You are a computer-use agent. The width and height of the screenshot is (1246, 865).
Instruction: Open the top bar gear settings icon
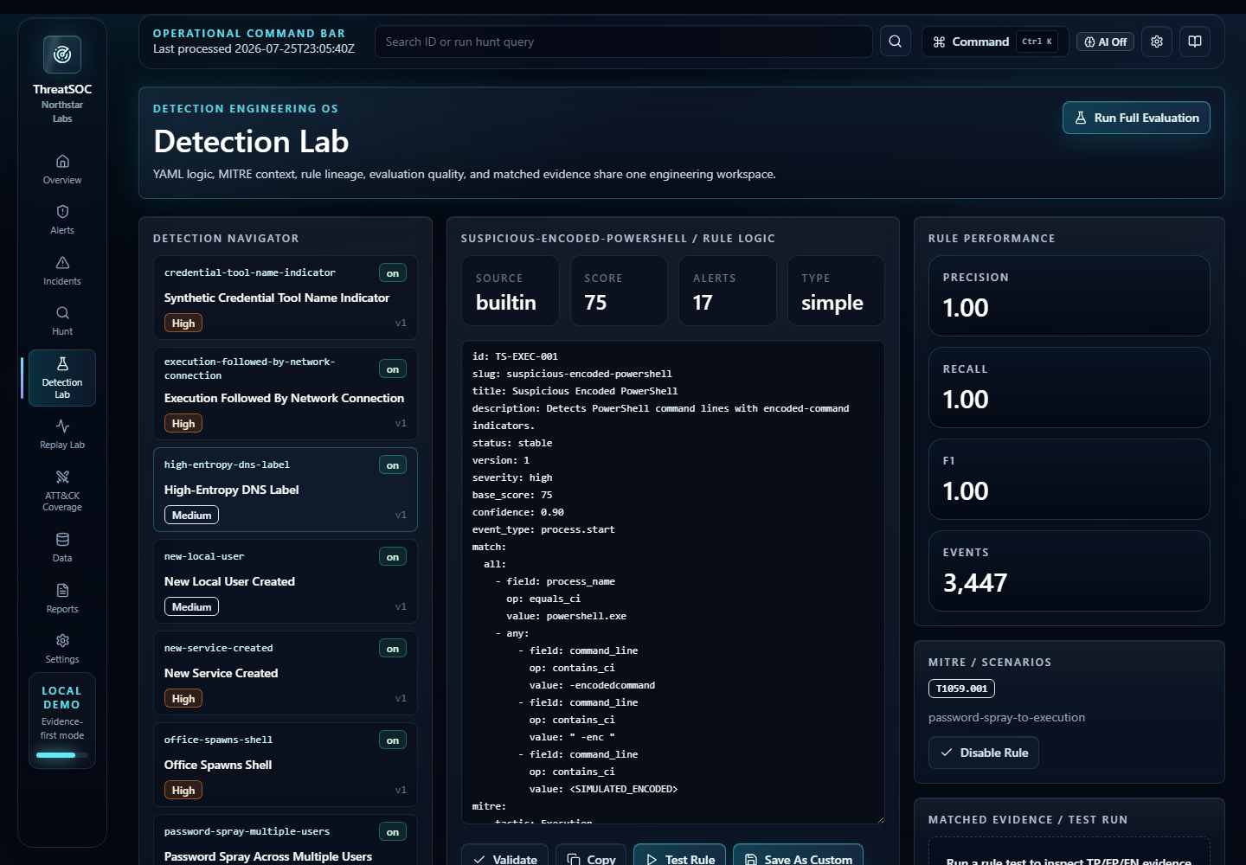(1157, 42)
